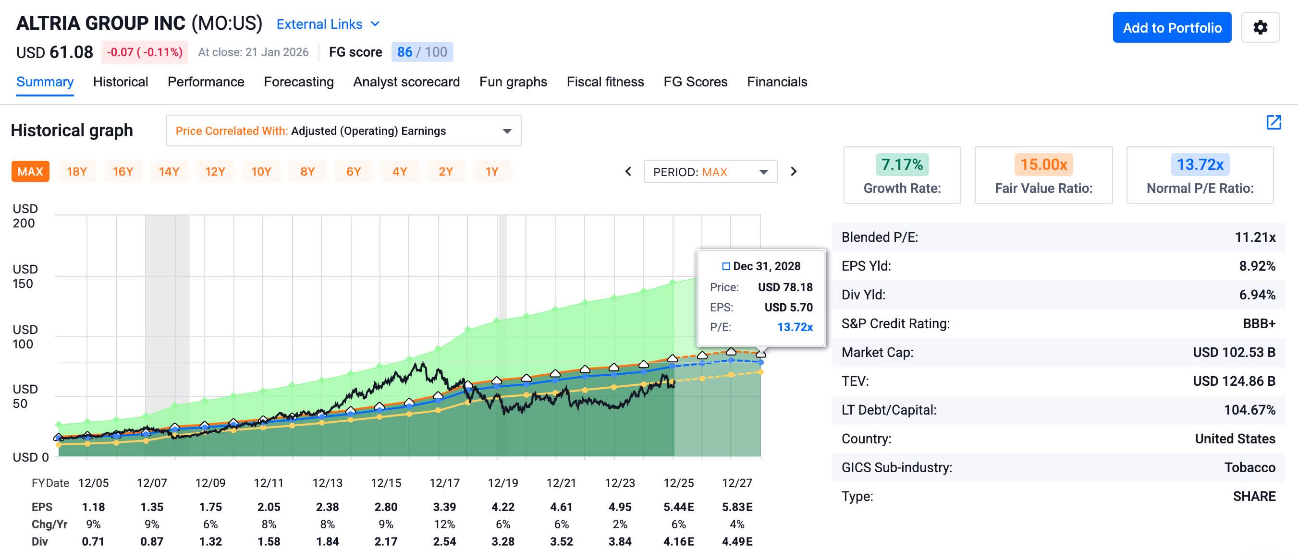1298x559 pixels.
Task: Click ALTRIA GROUP INC title
Action: click(101, 23)
